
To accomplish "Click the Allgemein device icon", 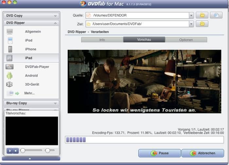I will click(9, 32).
